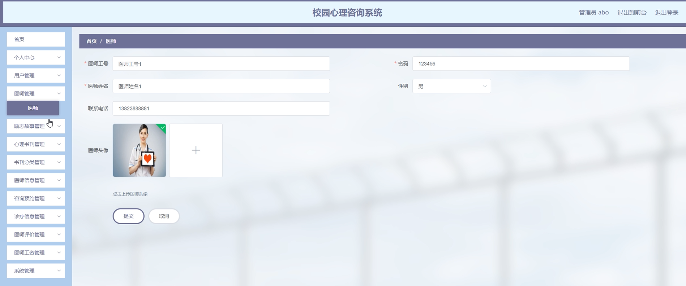Open the 医师工资管理 sidebar menu label
Image resolution: width=686 pixels, height=286 pixels.
click(29, 252)
